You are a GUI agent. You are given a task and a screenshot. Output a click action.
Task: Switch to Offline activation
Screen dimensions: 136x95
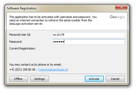click(x=18, y=79)
